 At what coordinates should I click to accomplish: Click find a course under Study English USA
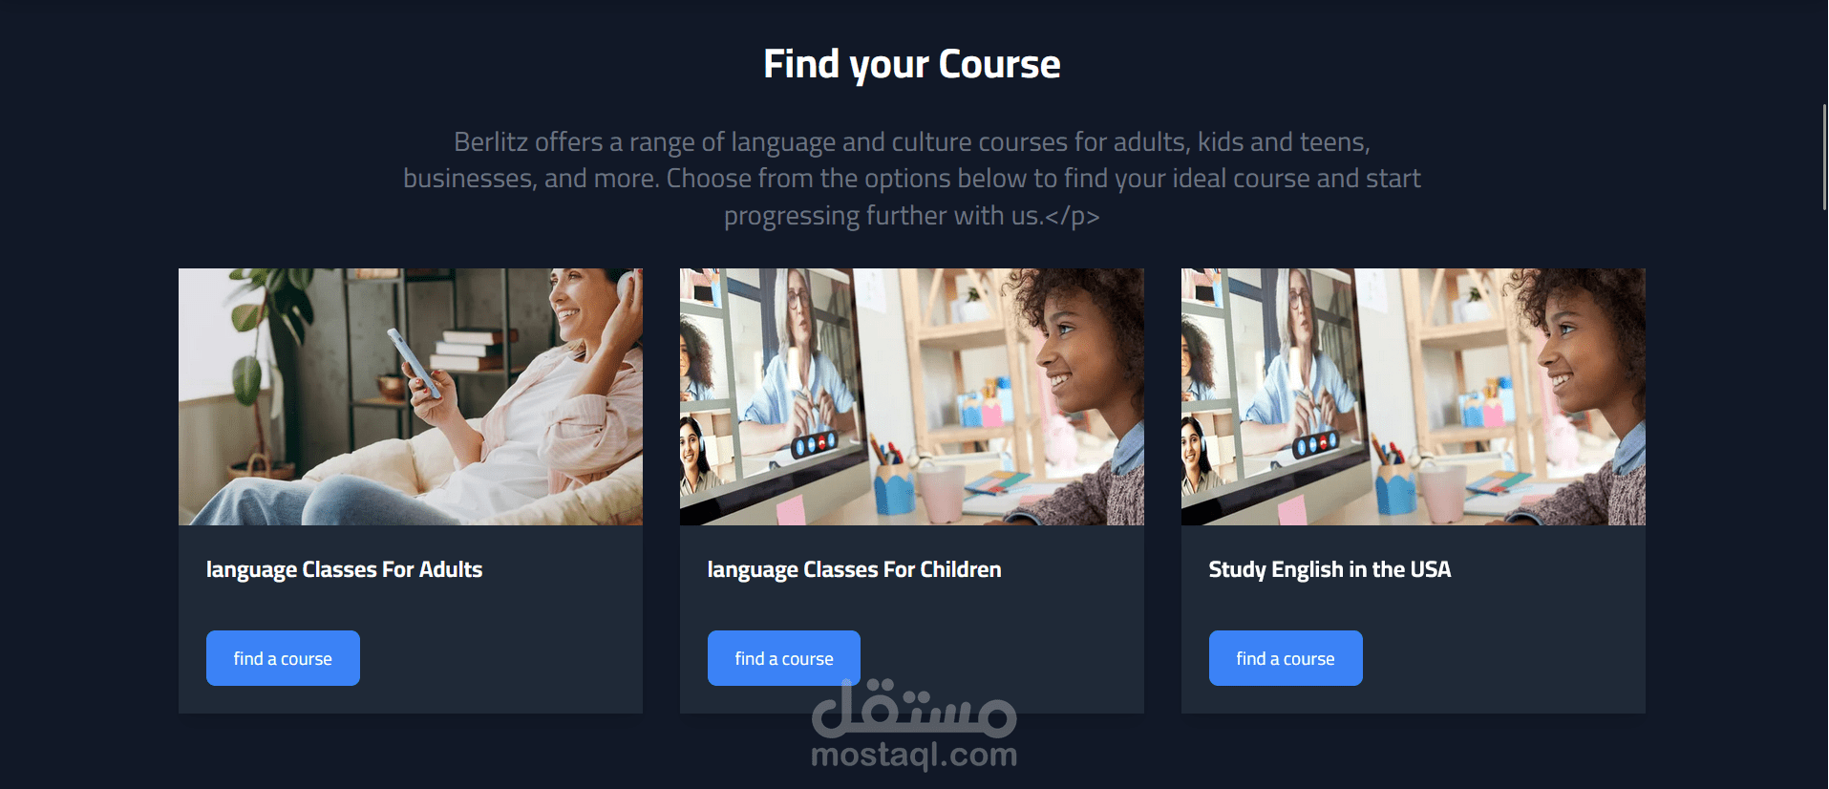point(1286,658)
